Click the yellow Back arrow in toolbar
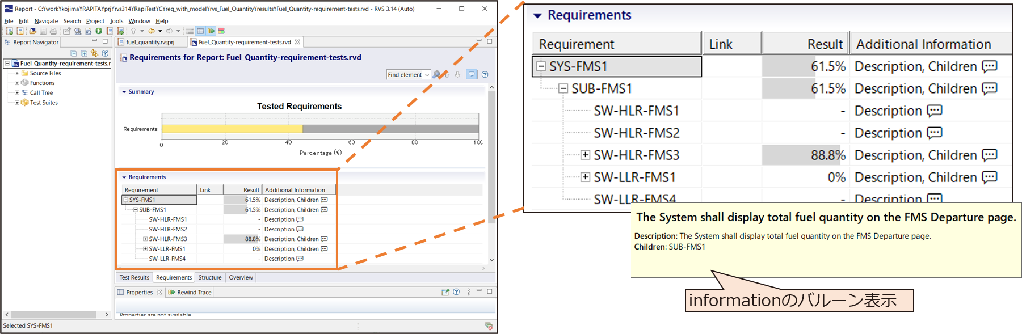The width and height of the screenshot is (1022, 334). (x=152, y=31)
